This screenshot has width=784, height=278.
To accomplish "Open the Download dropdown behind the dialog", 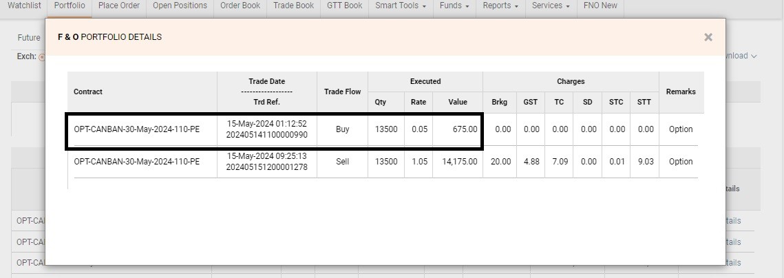I will [x=742, y=56].
